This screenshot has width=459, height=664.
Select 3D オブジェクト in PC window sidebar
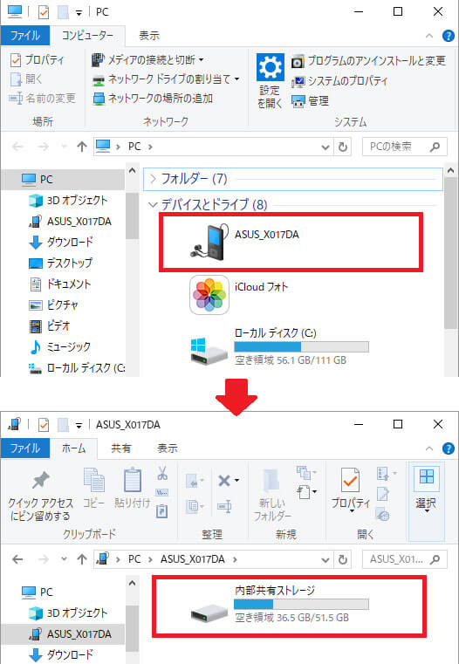[68, 201]
